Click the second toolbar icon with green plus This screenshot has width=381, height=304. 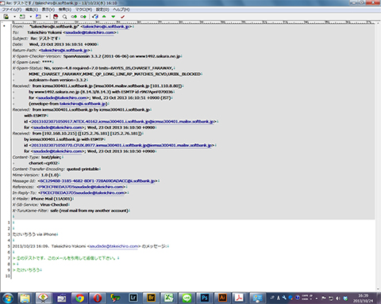pos(22,17)
